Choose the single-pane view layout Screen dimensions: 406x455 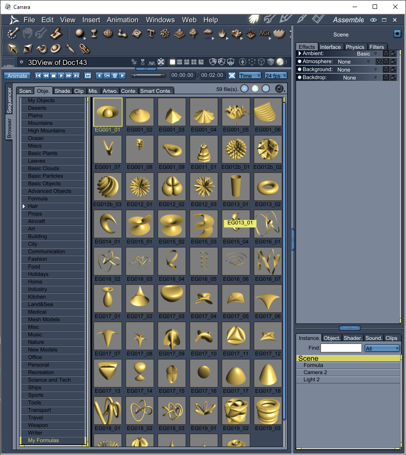click(x=172, y=62)
